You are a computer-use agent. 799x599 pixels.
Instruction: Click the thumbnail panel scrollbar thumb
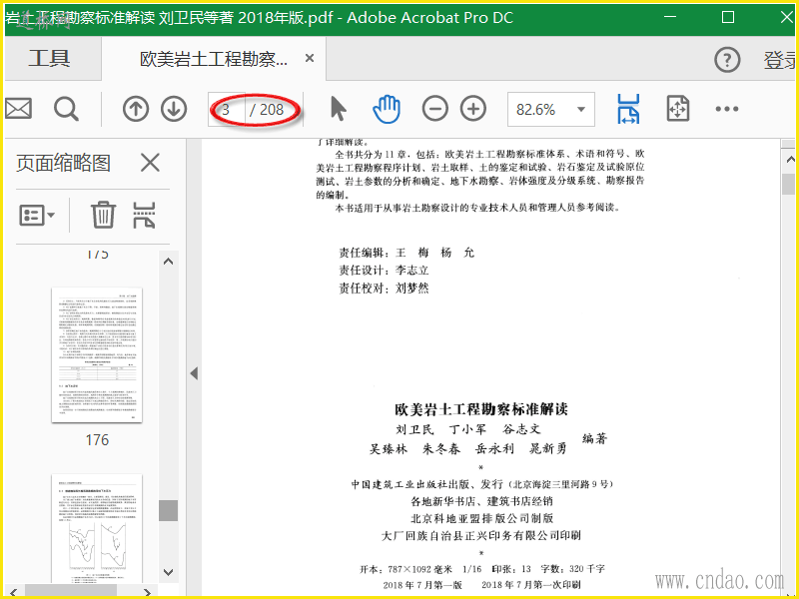point(168,510)
